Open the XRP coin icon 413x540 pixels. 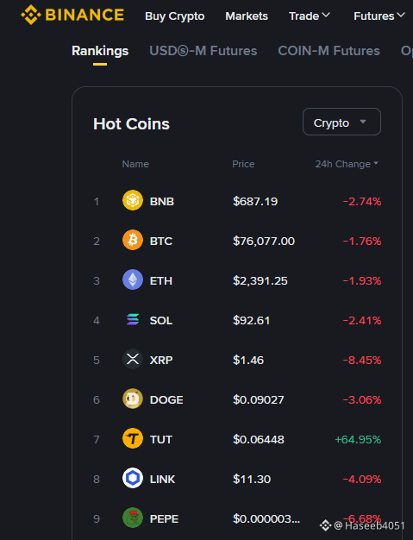[133, 359]
